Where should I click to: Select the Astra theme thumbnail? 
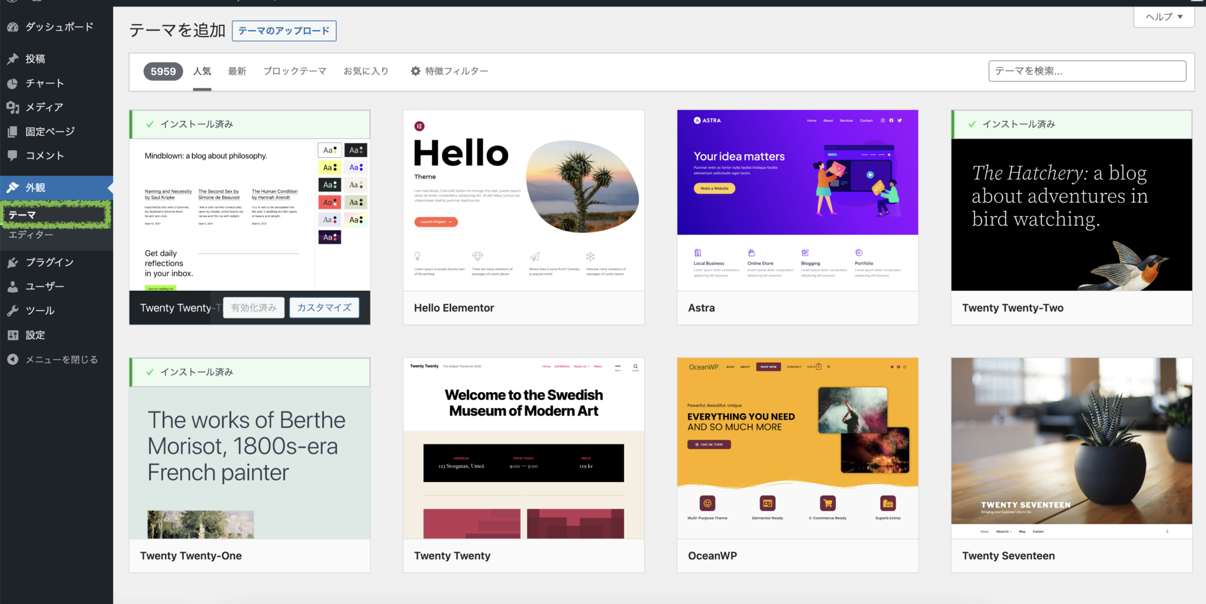pyautogui.click(x=797, y=200)
